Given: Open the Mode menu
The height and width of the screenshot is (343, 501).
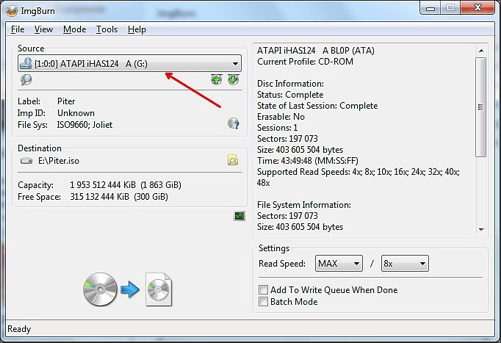Looking at the screenshot, I should tap(74, 29).
